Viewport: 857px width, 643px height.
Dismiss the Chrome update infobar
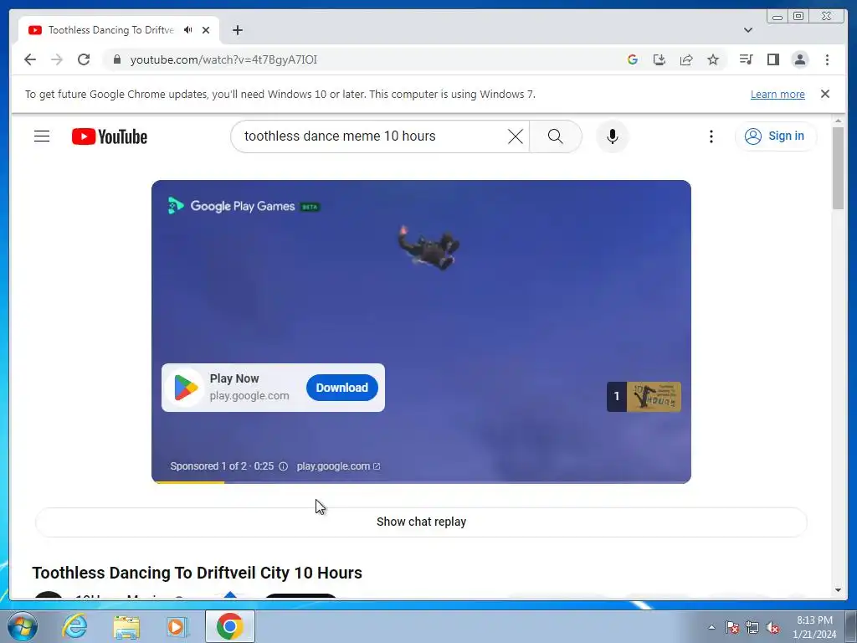click(x=824, y=94)
